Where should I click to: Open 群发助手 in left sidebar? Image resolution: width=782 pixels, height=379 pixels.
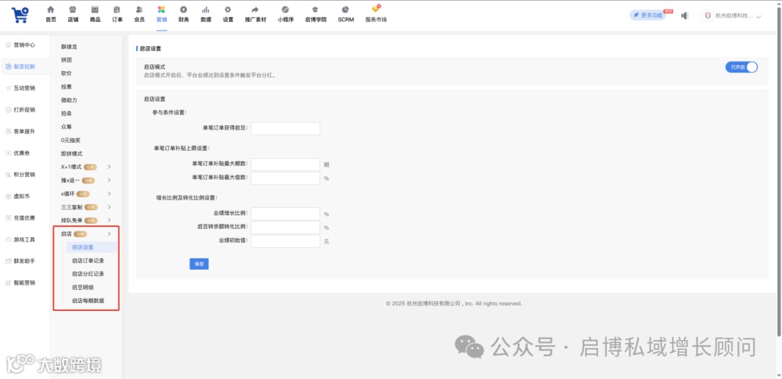pos(25,261)
